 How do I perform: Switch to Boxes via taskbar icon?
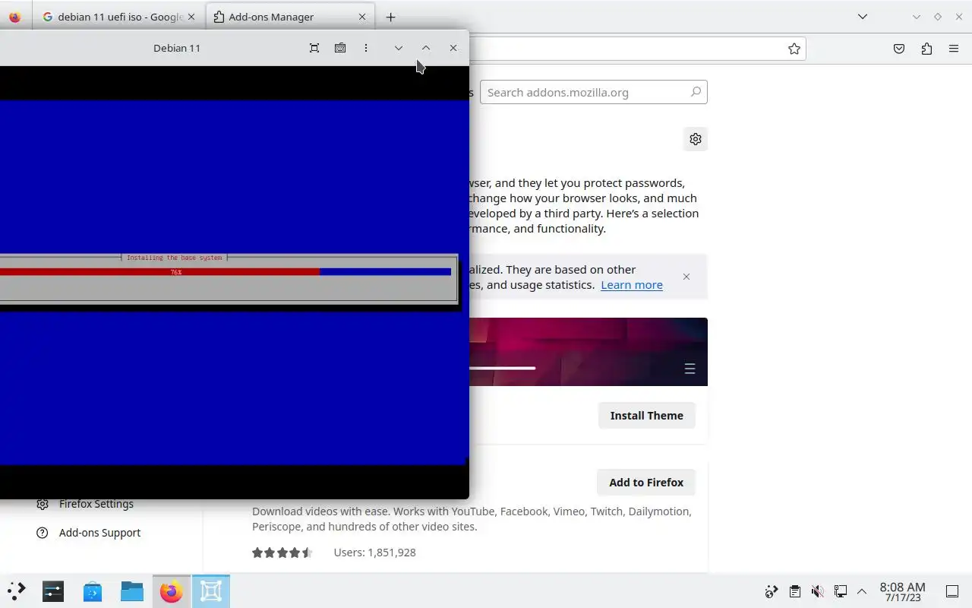(211, 591)
